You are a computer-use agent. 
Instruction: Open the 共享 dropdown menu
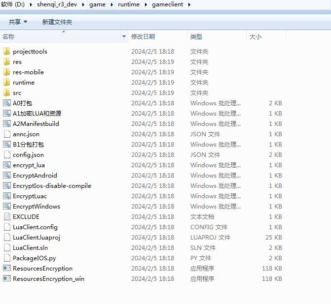pos(18,22)
